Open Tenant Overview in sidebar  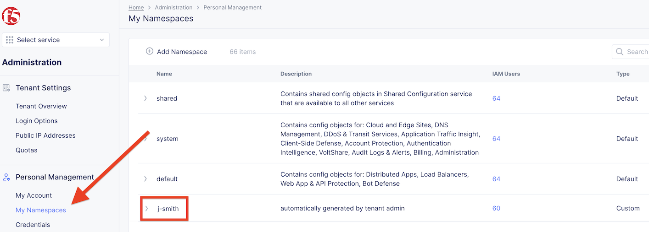41,106
